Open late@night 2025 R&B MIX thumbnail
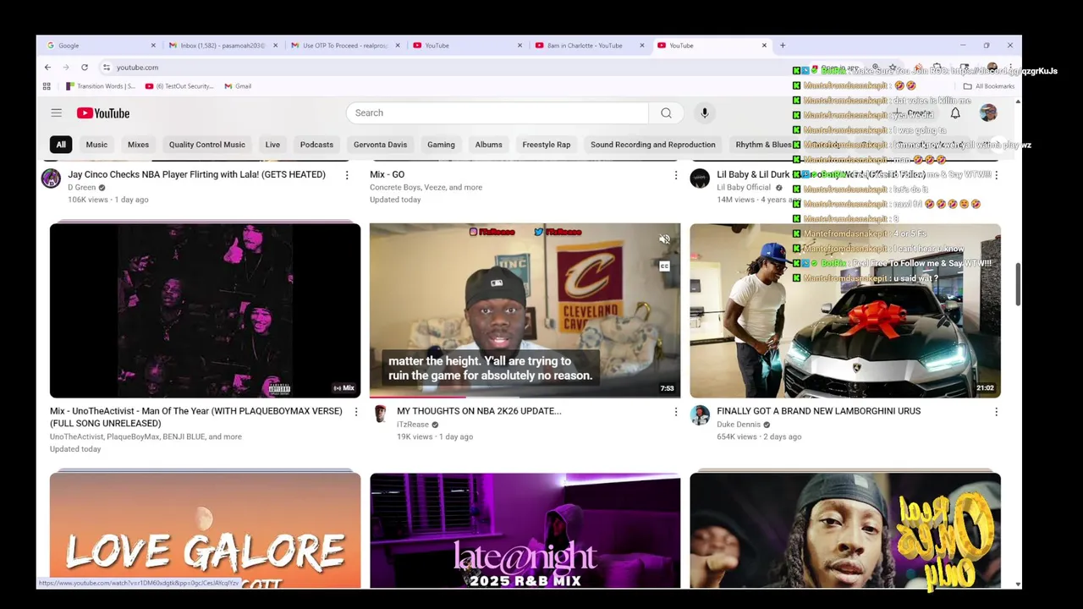Viewport: 1083px width, 609px height. [x=525, y=530]
